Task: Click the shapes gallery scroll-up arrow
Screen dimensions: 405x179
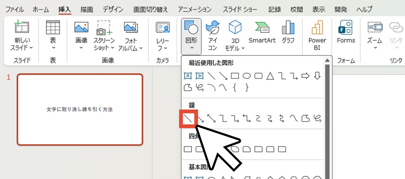Action: 327,60
